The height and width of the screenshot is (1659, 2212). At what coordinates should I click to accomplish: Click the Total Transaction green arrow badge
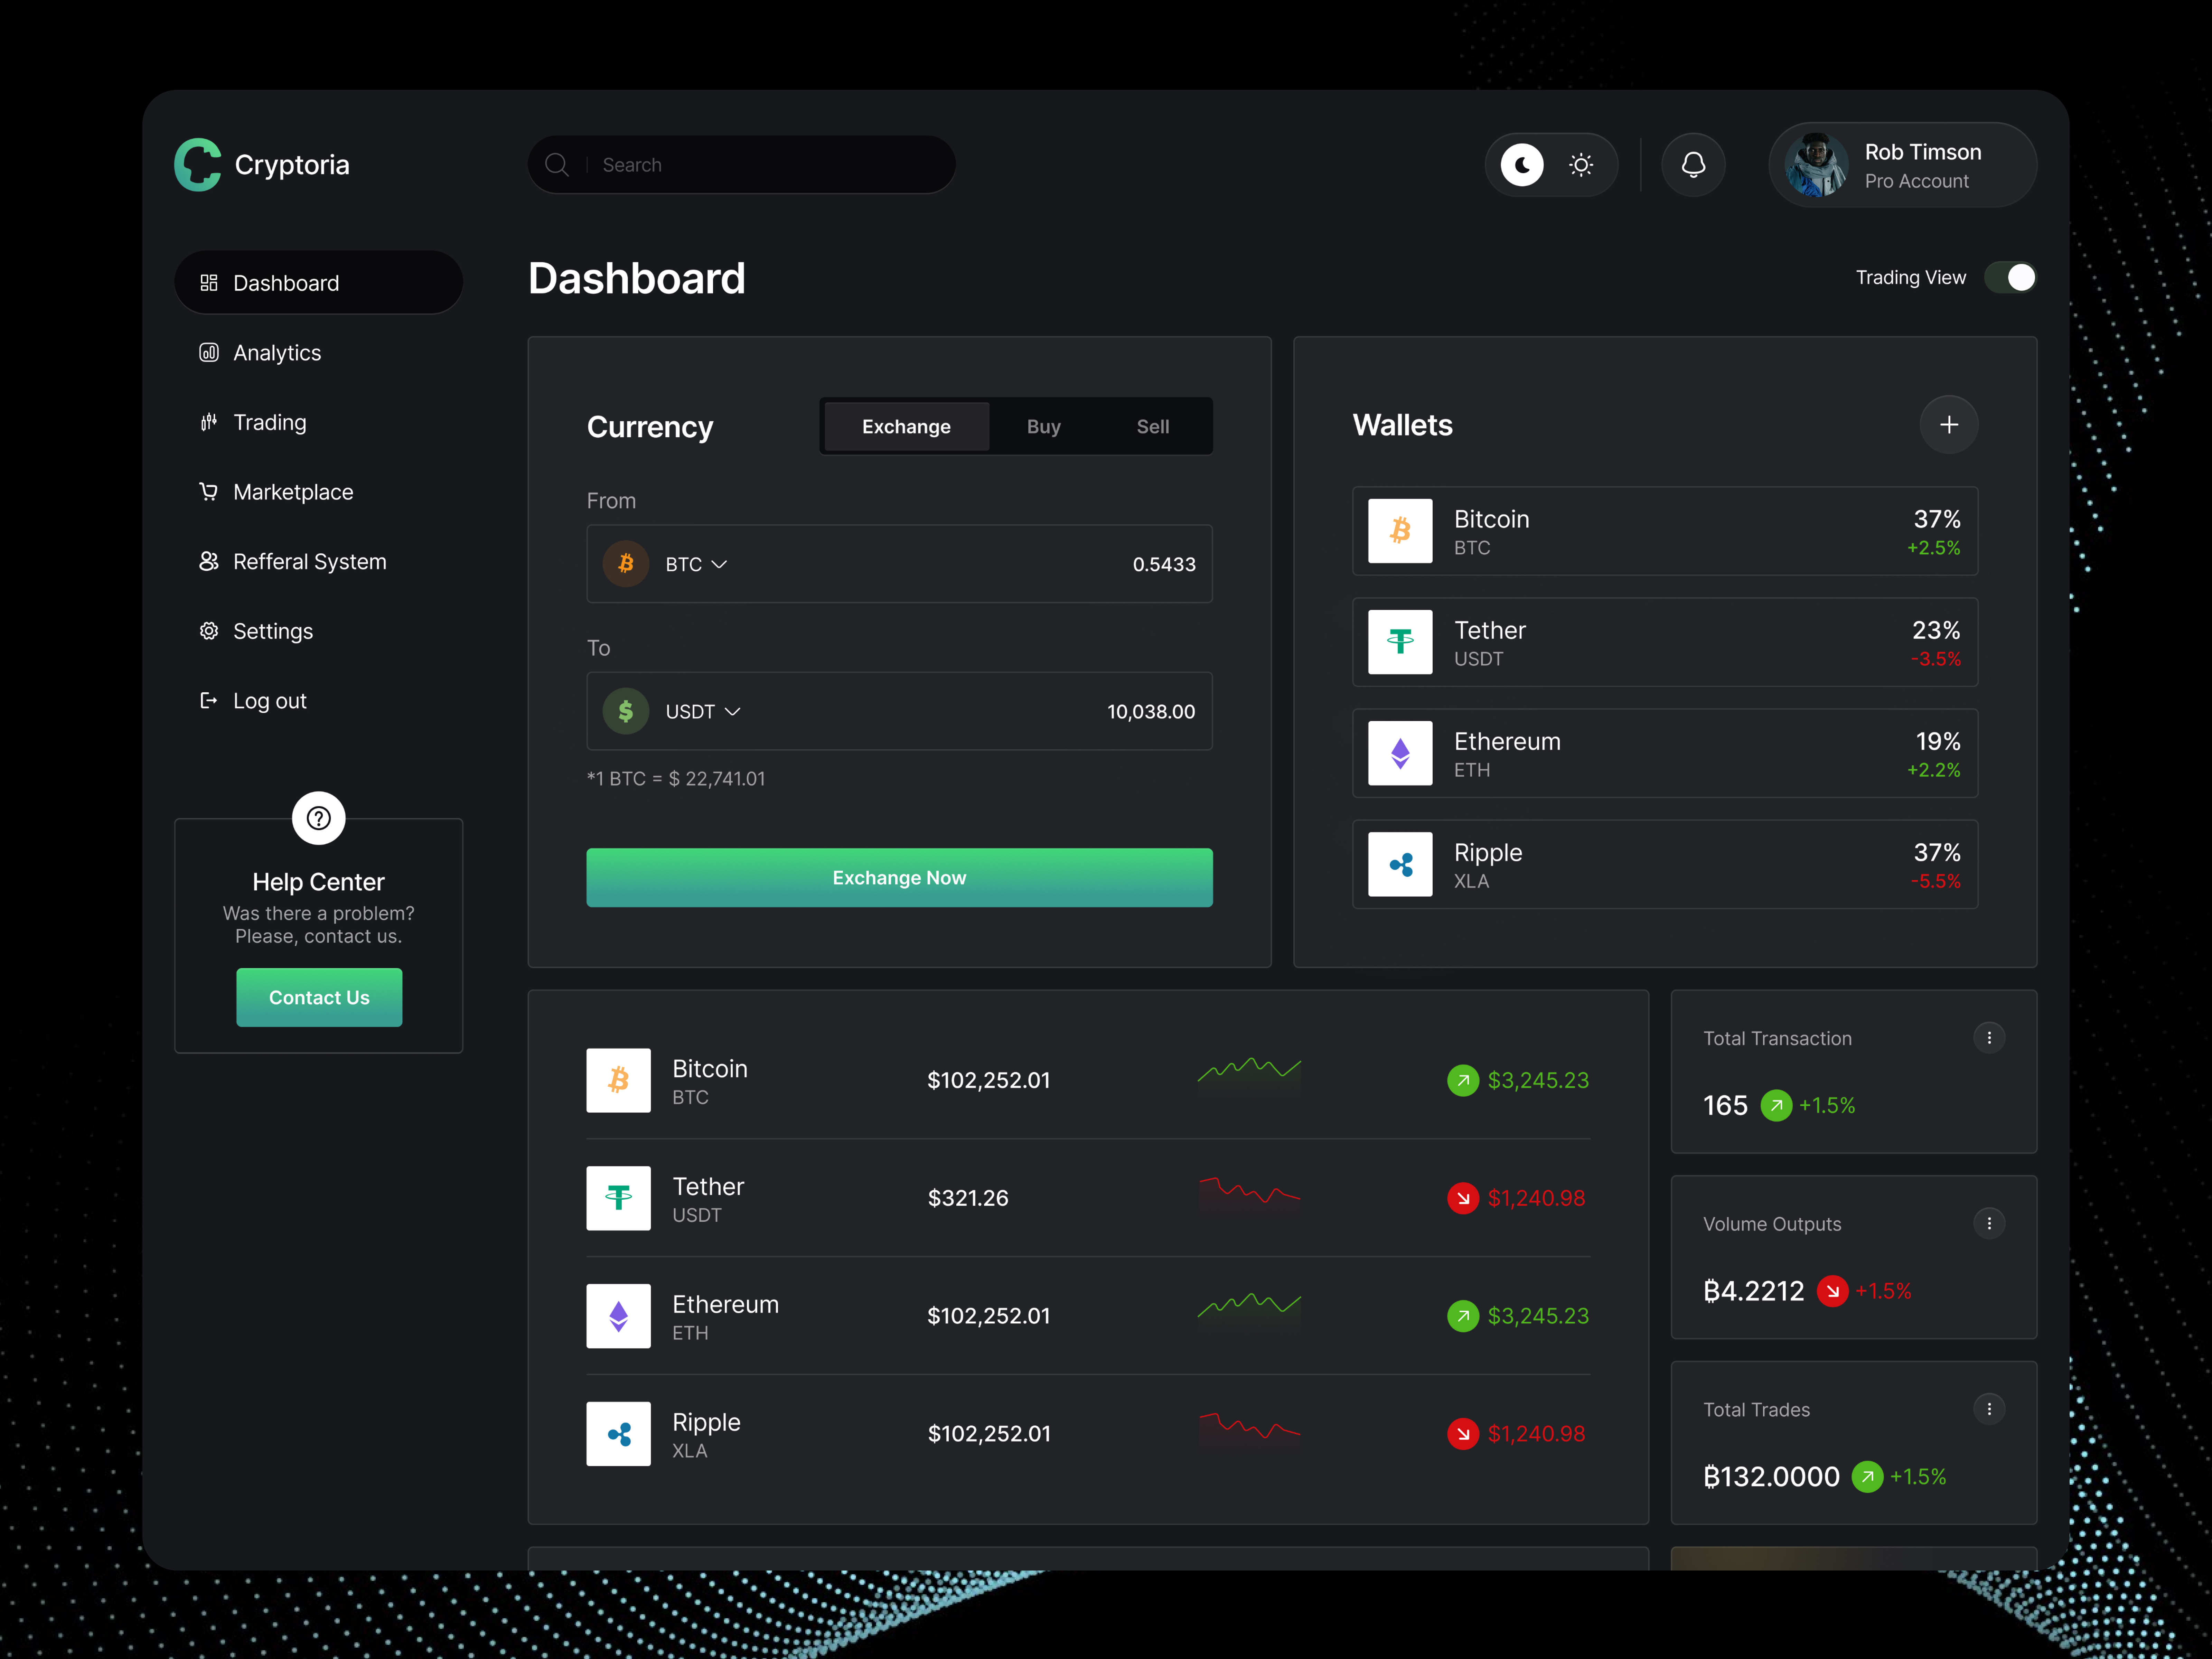click(x=1776, y=1105)
